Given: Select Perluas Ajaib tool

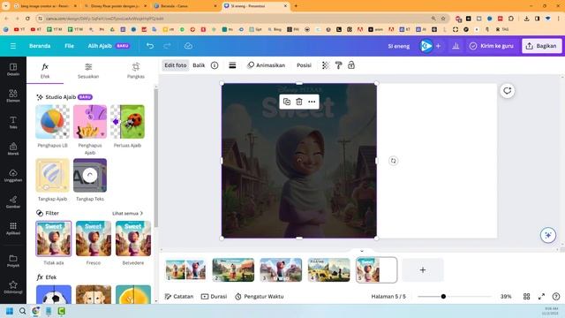Looking at the screenshot, I should coord(127,122).
